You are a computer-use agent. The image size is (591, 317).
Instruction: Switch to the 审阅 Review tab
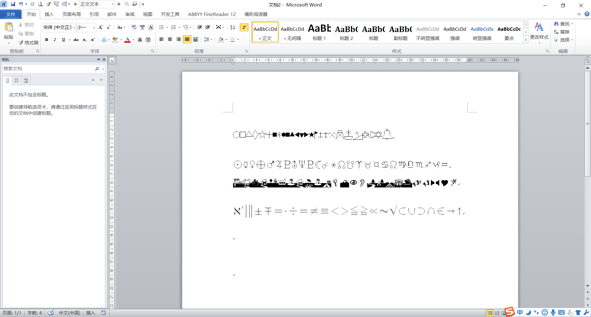click(130, 14)
